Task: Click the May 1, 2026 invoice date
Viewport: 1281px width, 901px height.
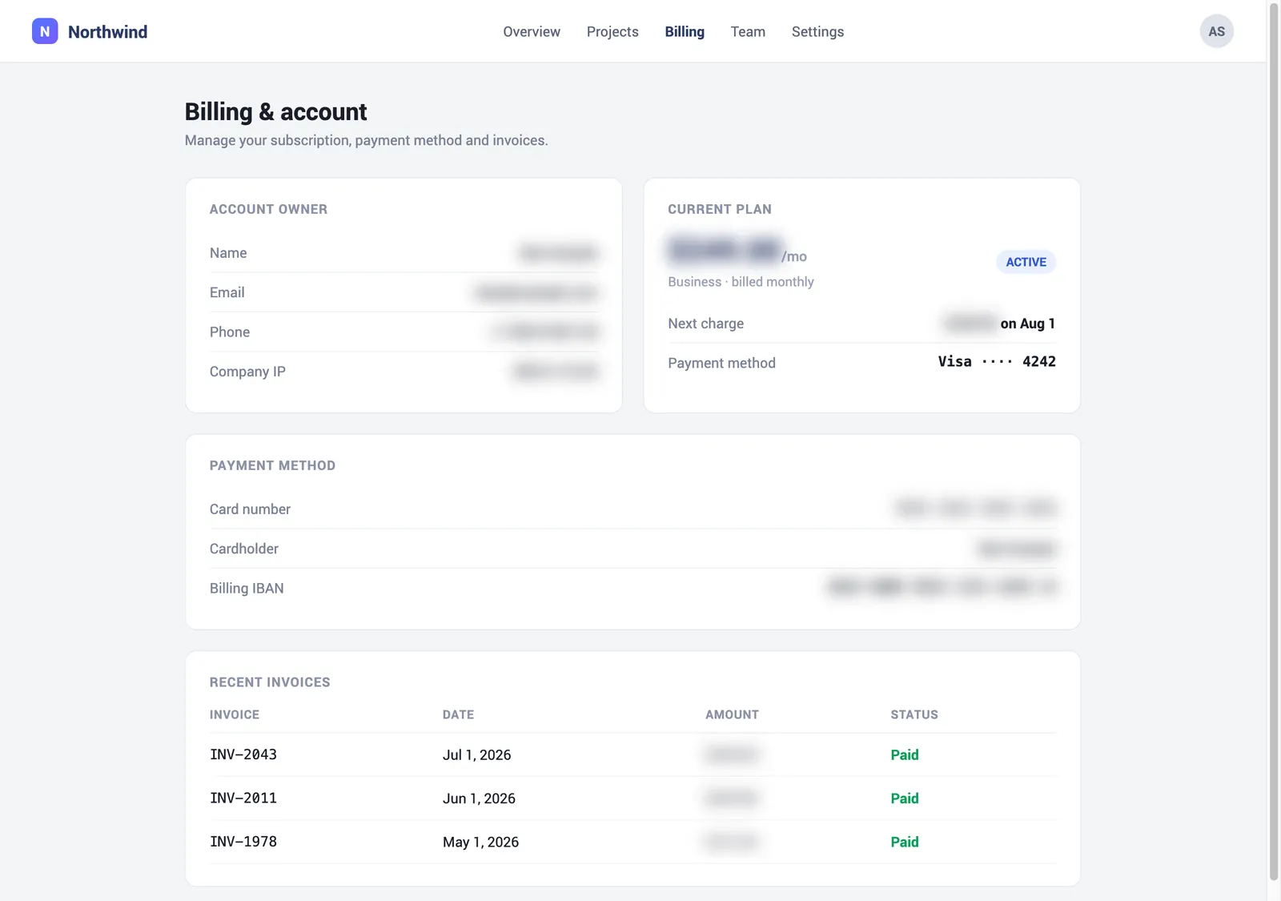Action: click(x=480, y=842)
